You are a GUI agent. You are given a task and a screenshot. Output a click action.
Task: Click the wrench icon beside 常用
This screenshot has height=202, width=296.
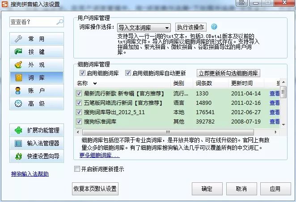18,39
